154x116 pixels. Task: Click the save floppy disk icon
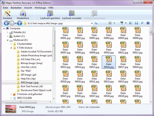[136, 23]
